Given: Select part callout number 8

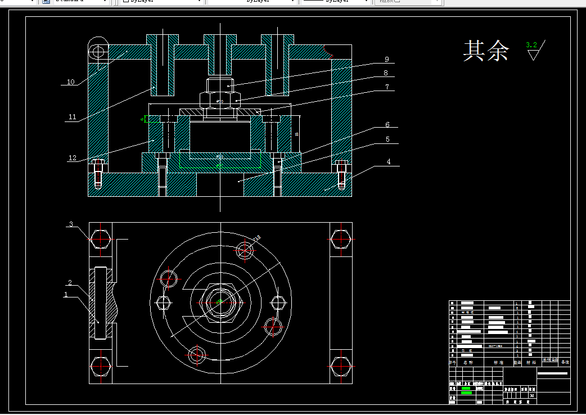Looking at the screenshot, I should [x=386, y=73].
